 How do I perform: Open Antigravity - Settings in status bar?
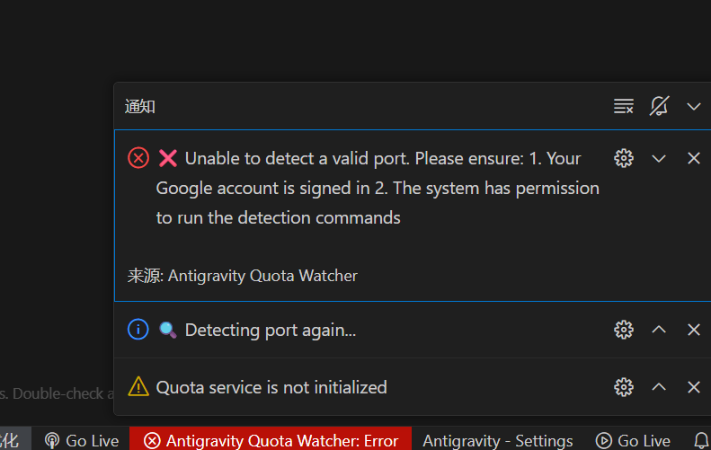tap(498, 440)
